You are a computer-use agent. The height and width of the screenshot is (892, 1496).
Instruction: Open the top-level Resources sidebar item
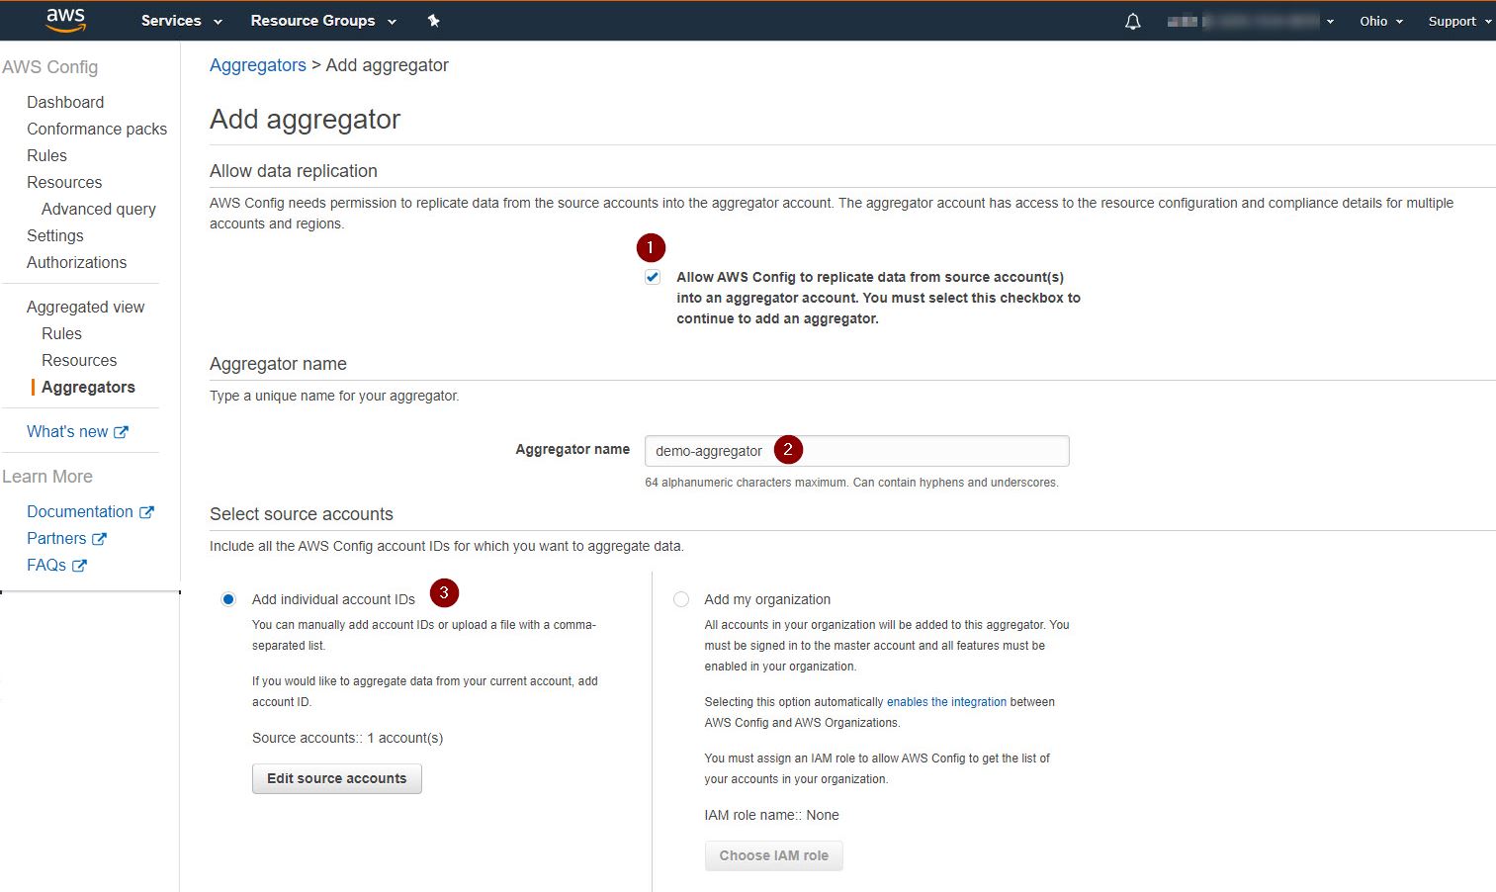coord(64,182)
